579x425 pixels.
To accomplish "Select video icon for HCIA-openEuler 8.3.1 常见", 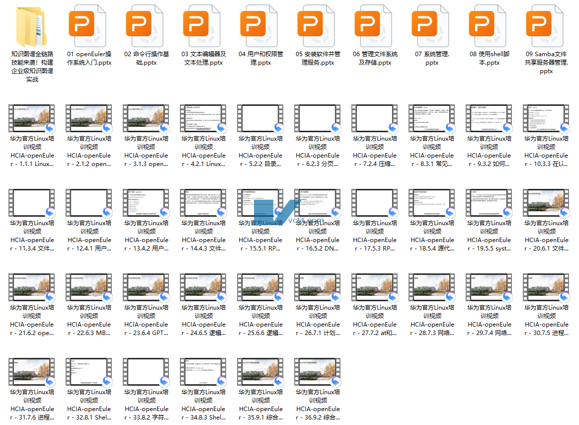I will (x=432, y=118).
